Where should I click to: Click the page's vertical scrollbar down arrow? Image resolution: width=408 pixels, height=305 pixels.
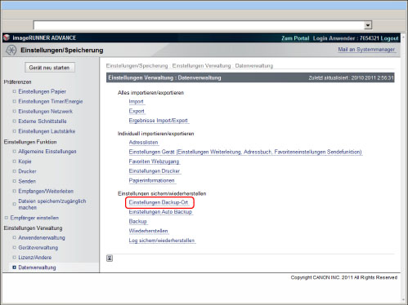pos(403,300)
